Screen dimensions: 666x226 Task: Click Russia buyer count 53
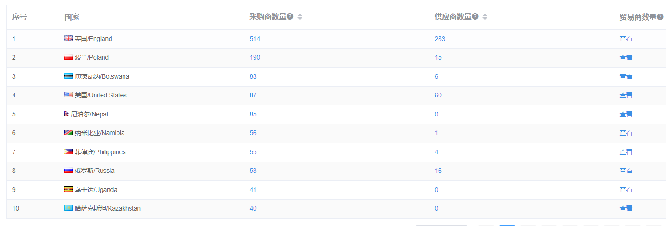(253, 171)
